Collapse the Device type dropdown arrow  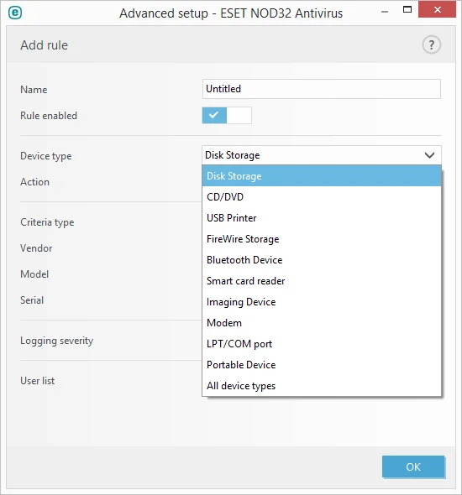pos(429,155)
